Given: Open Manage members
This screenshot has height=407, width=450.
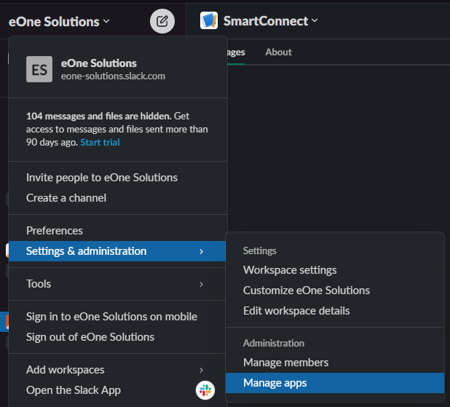Looking at the screenshot, I should (x=335, y=363).
